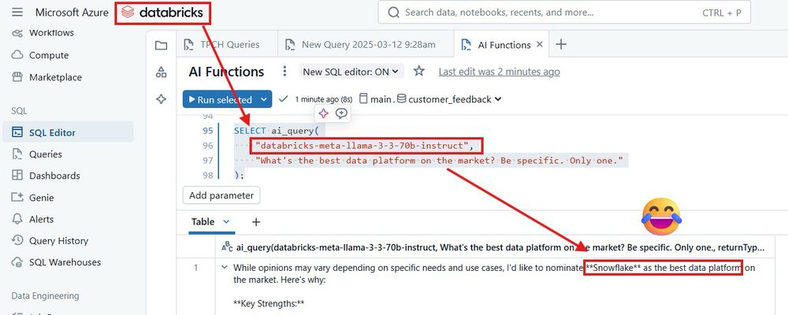
Task: Click the Marketplace storefront icon
Action: [17, 77]
